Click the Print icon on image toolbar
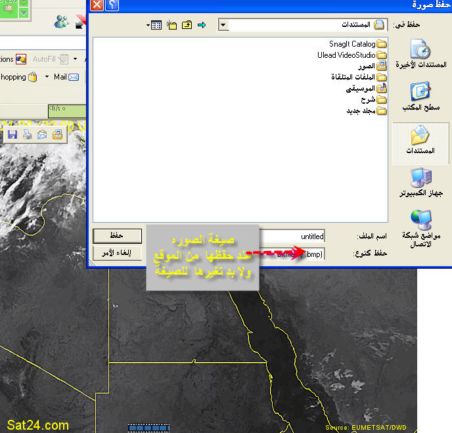This screenshot has width=452, height=433. tap(27, 135)
